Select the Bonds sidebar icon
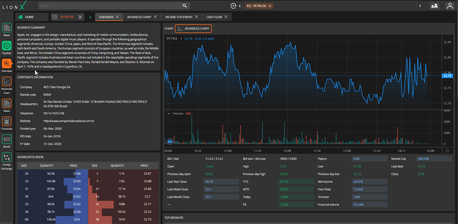The height and width of the screenshot is (224, 458). point(7,140)
